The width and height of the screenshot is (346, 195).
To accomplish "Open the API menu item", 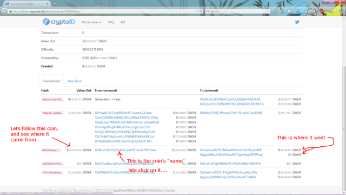I will tap(123, 22).
